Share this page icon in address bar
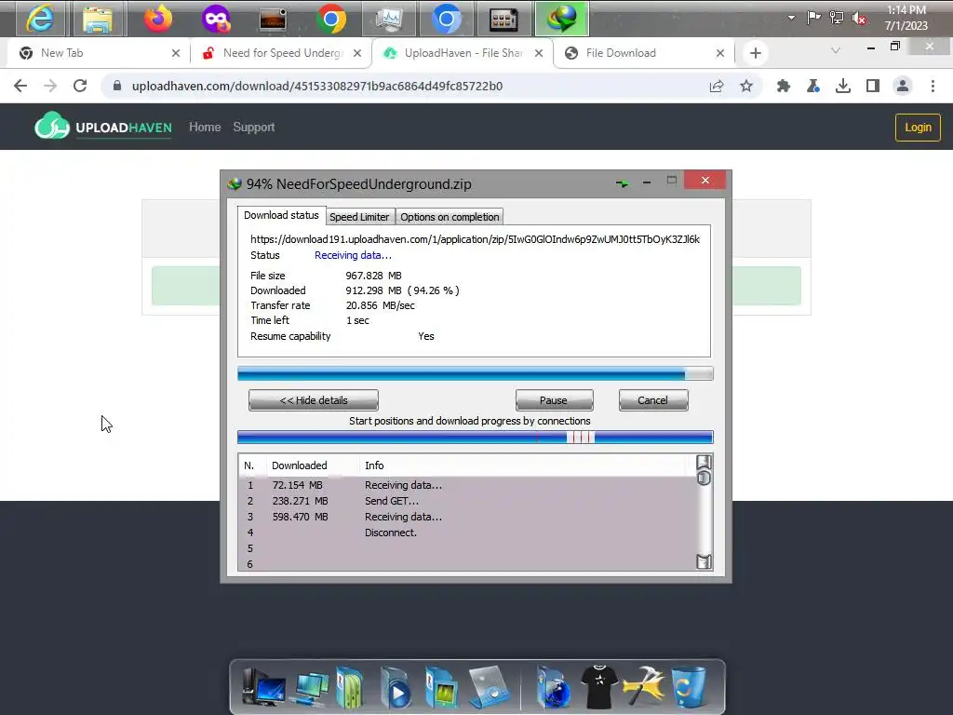The height and width of the screenshot is (715, 953). (x=717, y=86)
